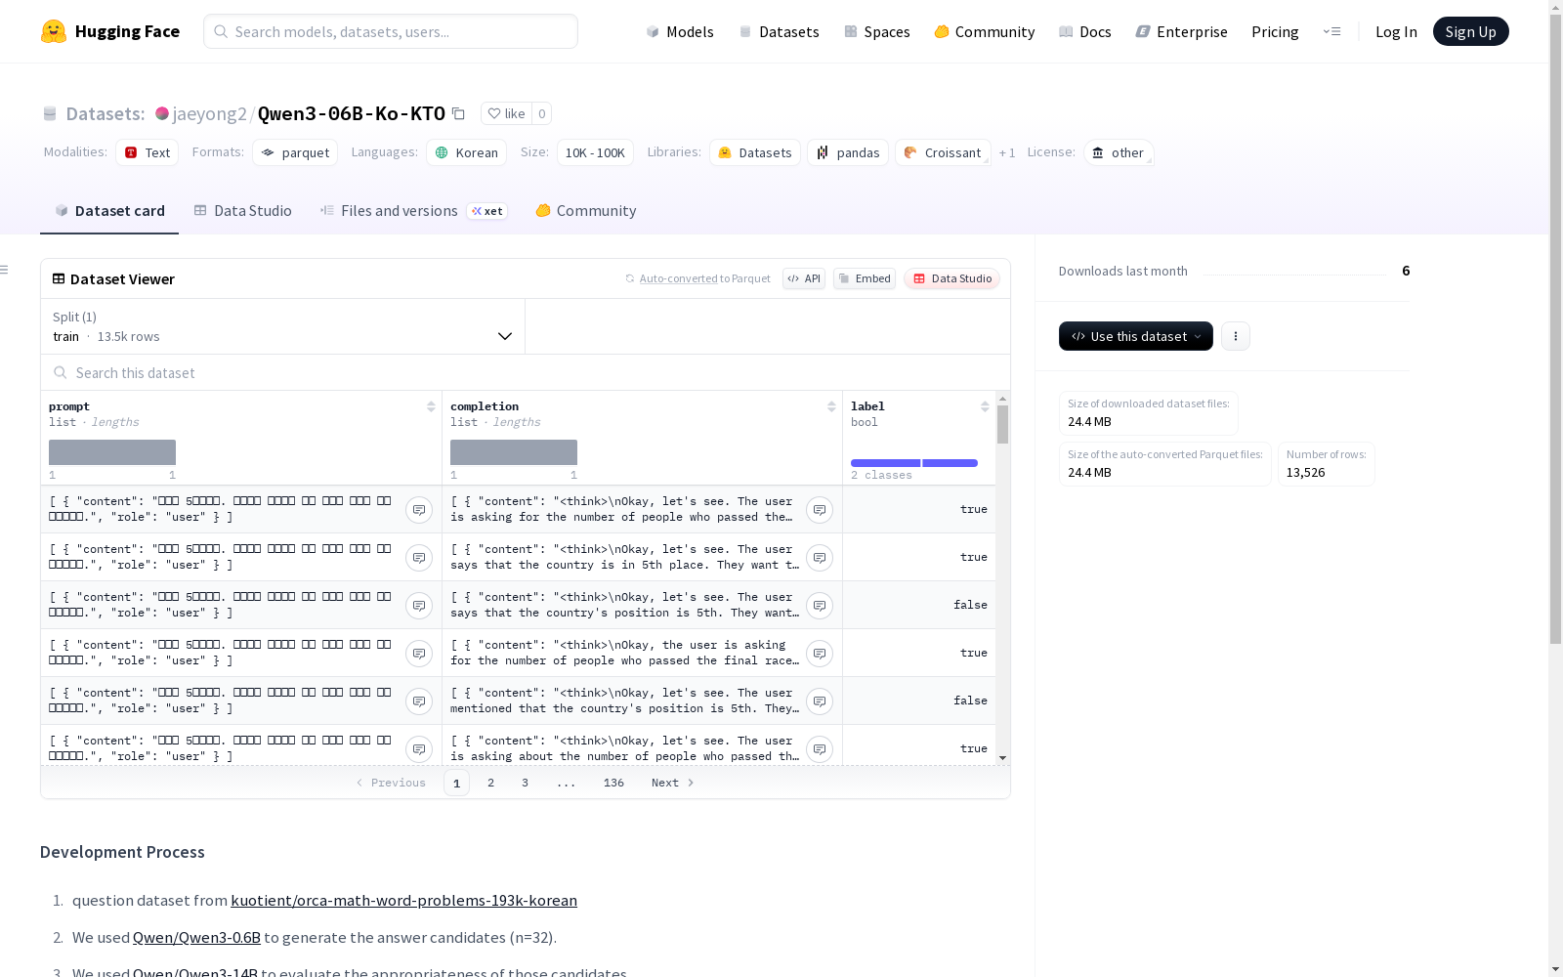Copy dataset name with the copy icon
The image size is (1563, 977).
[x=458, y=113]
